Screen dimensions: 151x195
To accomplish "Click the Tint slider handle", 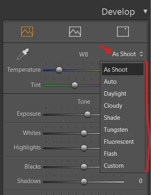I will (75, 85).
